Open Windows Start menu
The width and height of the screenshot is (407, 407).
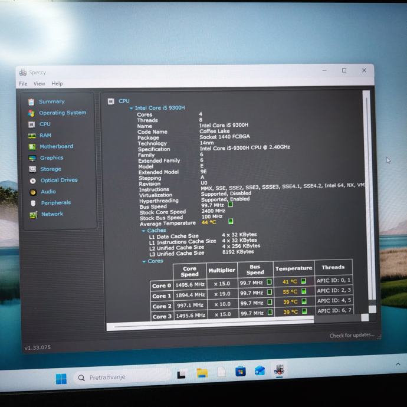point(61,379)
